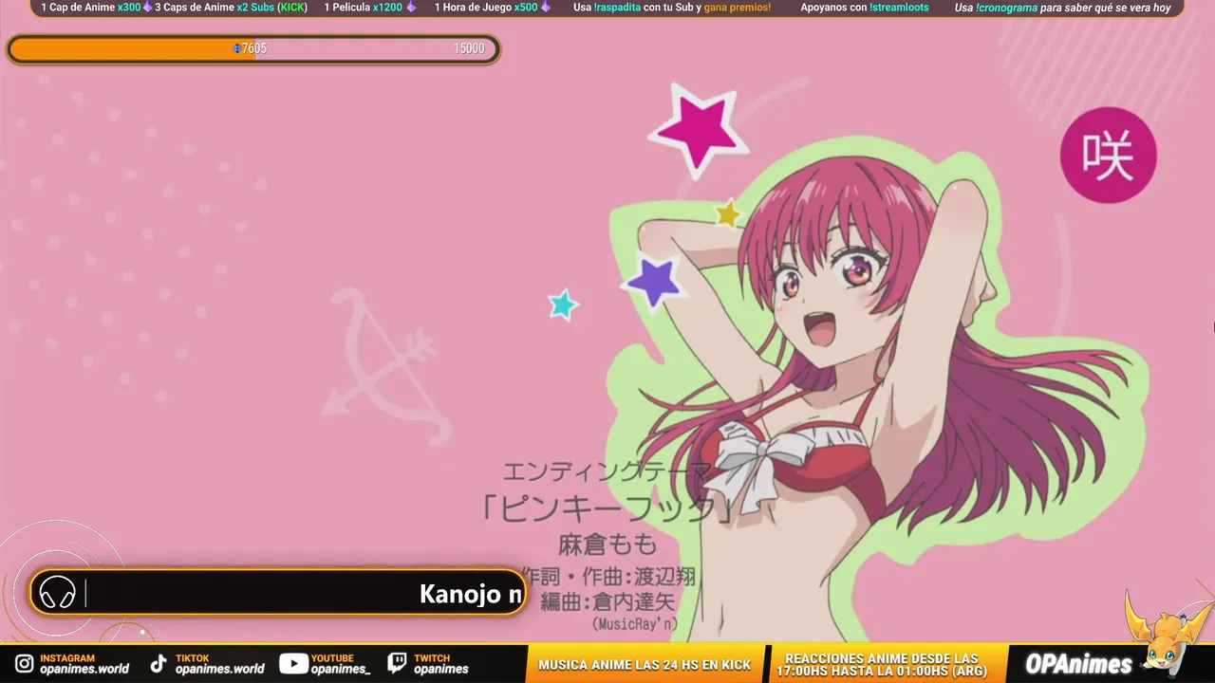Click '3 Caps de Anime x2 Subs (KICK)'

(x=231, y=8)
